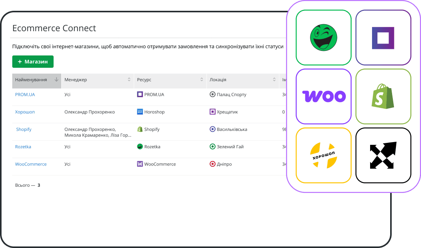
Task: Click the Horoshop icon in Ресурс column
Action: [140, 112]
